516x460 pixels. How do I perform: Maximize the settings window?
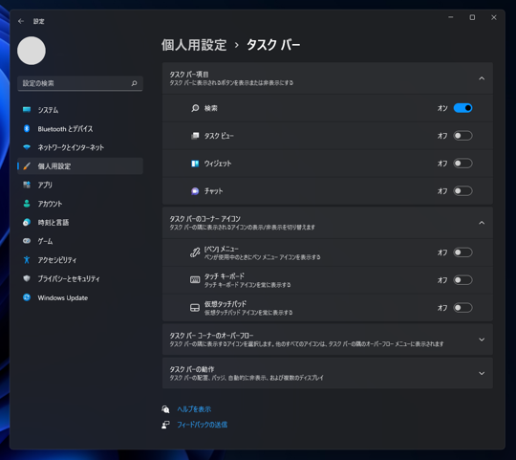coord(472,17)
